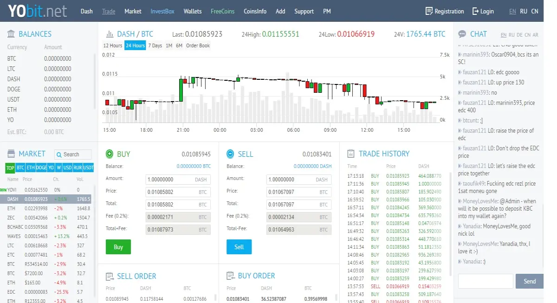This screenshot has width=557, height=303.
Task: Click the Registration clipboard icon
Action: point(429,11)
